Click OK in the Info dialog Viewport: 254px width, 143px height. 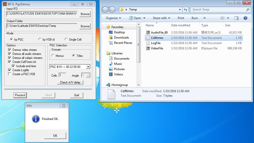pyautogui.click(x=55, y=135)
